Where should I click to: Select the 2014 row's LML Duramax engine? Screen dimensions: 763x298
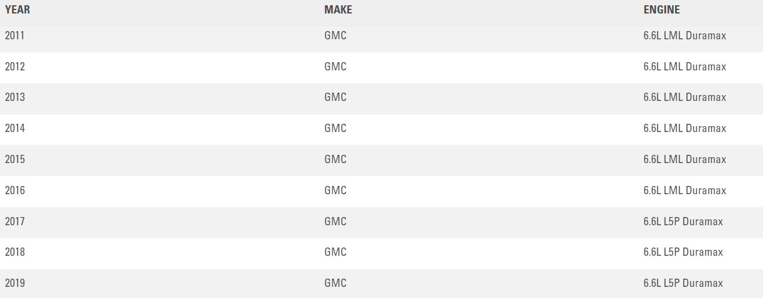684,128
